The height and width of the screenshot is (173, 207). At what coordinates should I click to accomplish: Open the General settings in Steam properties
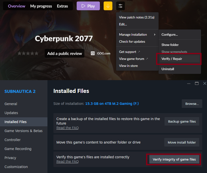24,104
